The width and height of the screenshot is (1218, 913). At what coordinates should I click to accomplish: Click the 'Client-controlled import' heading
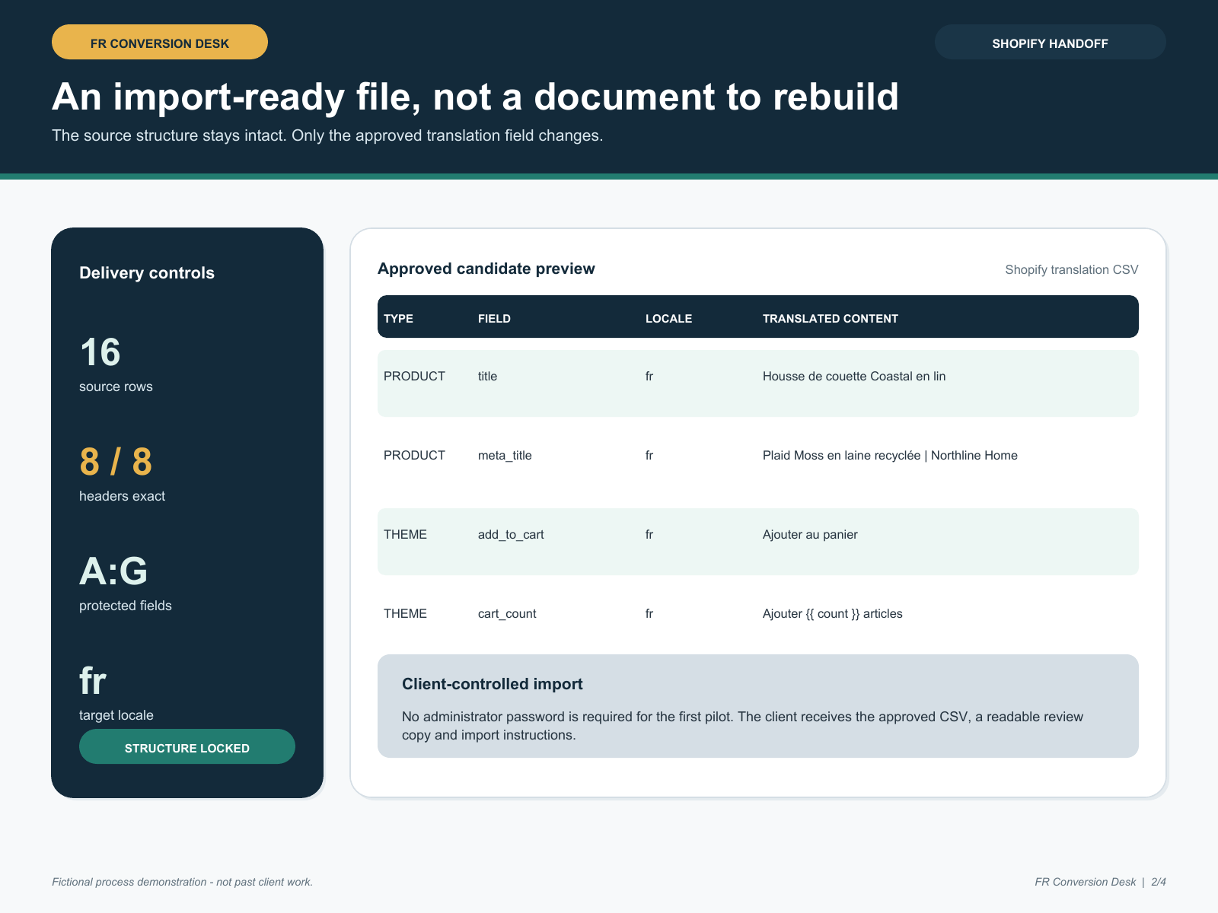[493, 683]
